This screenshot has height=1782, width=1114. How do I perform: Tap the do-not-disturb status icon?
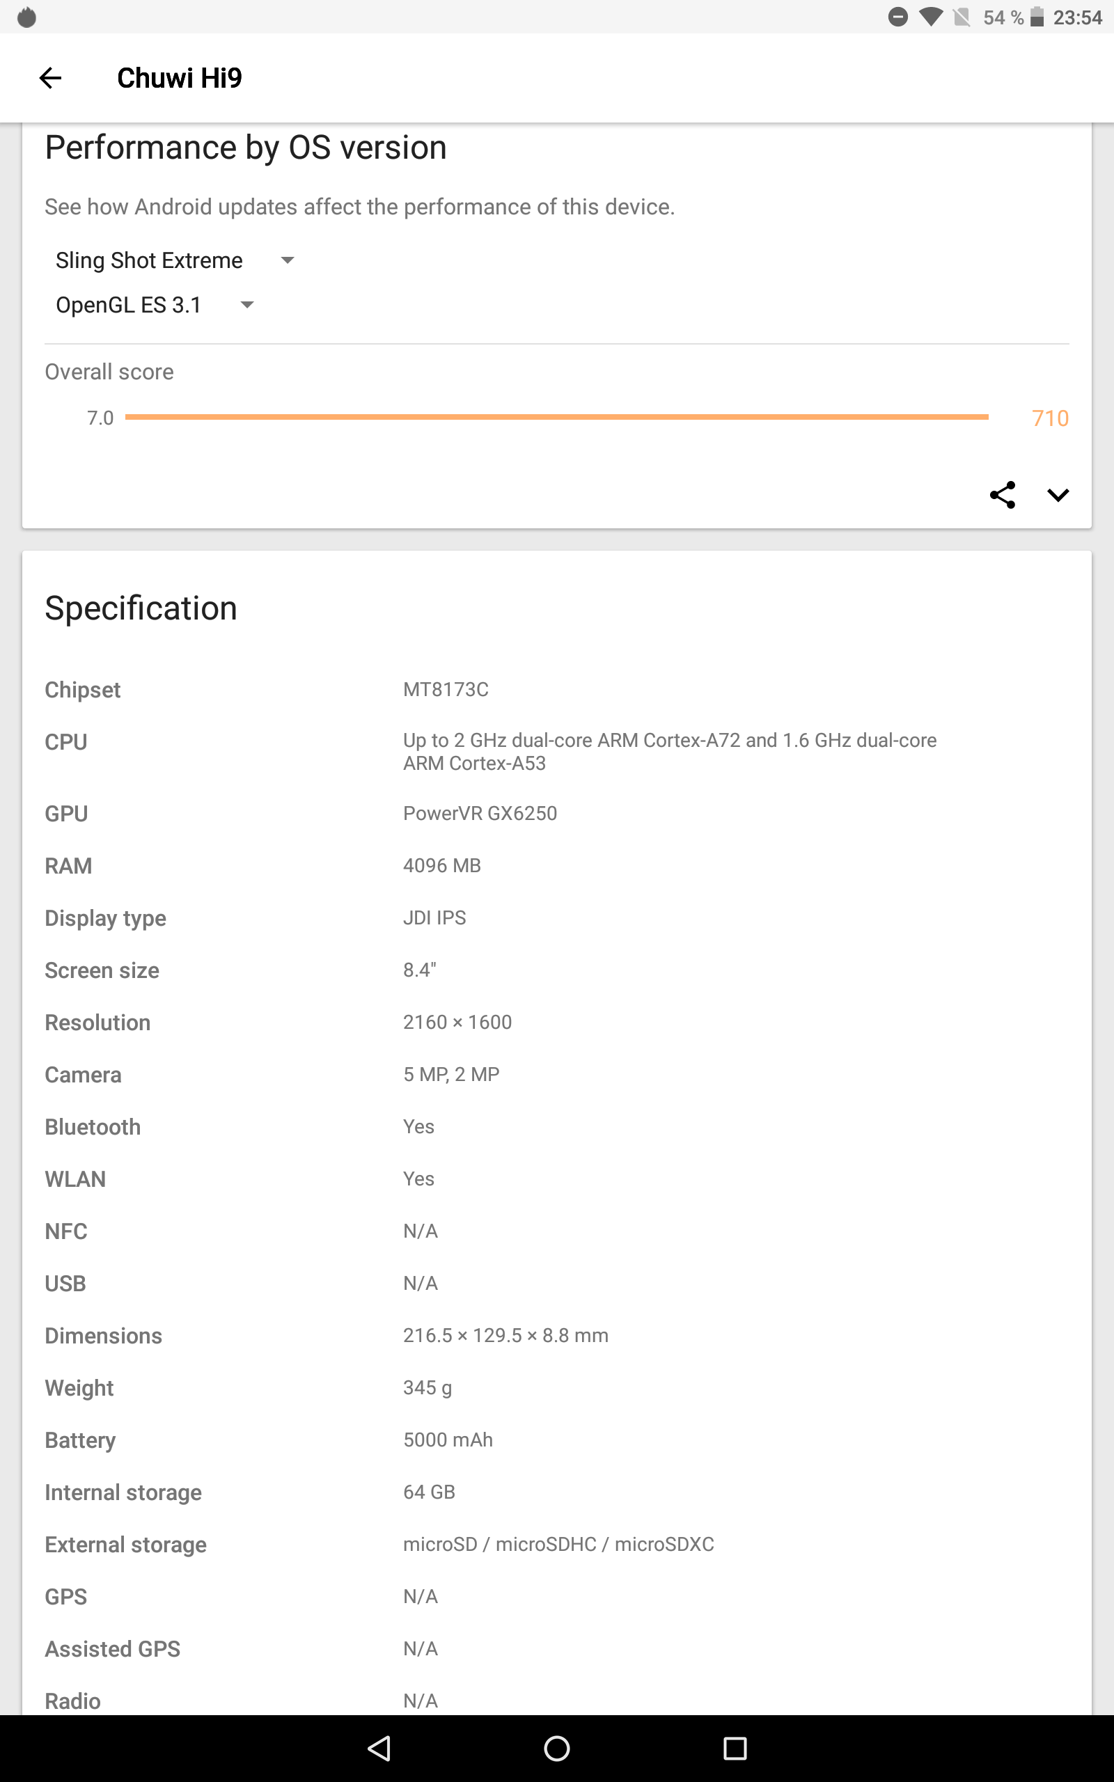897,17
